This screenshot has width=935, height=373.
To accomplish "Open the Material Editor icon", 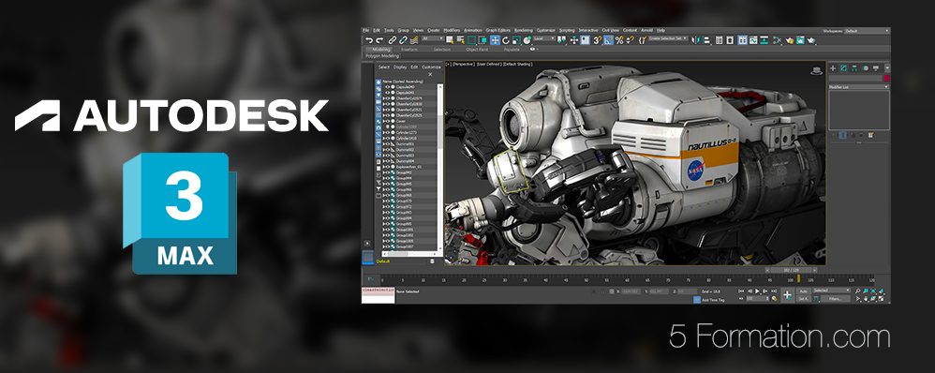I will (x=777, y=40).
